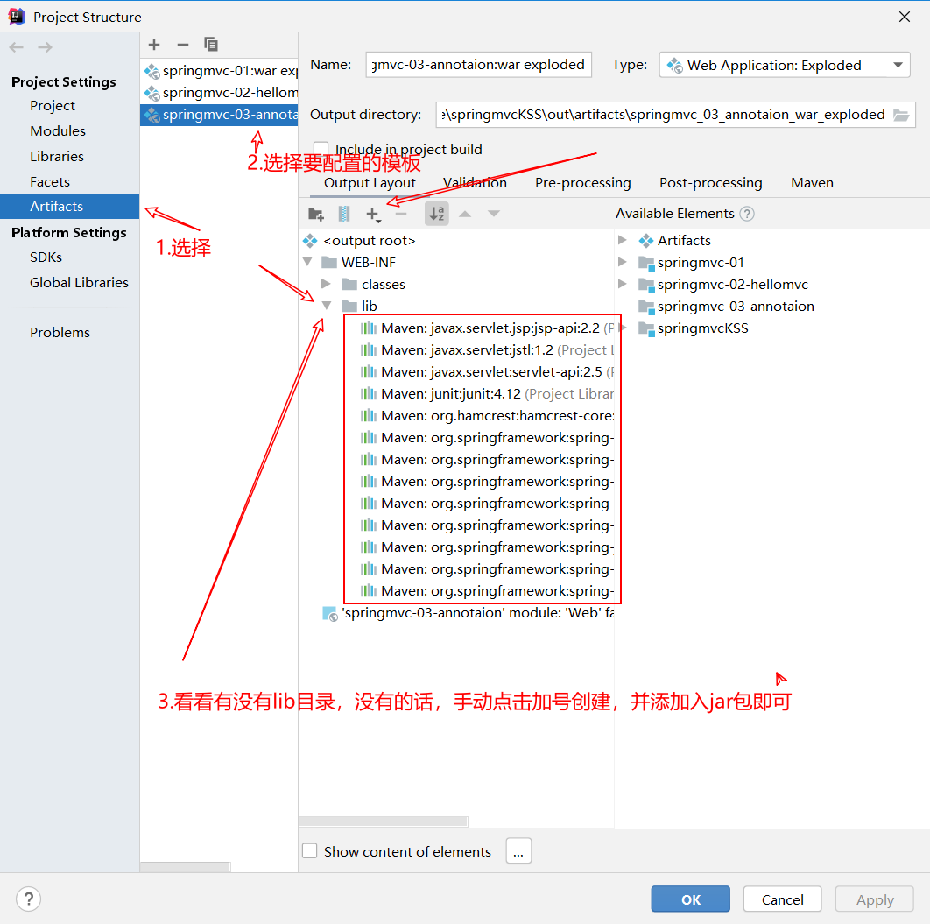Select Maven servlet-api:2.5 library entry
Image resolution: width=930 pixels, height=924 pixels.
pyautogui.click(x=487, y=372)
